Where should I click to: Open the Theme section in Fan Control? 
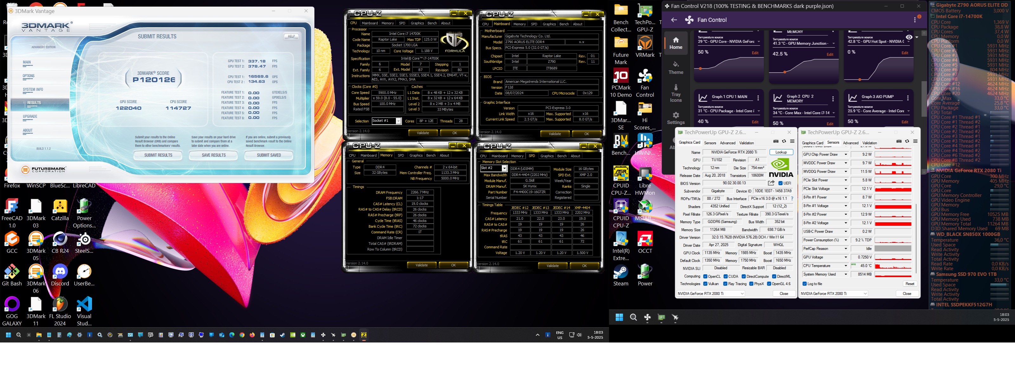click(x=676, y=68)
